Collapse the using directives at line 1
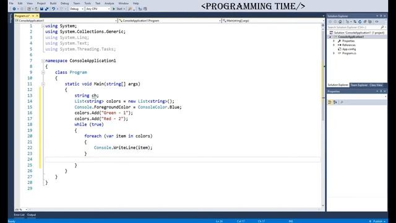 [x=43, y=26]
